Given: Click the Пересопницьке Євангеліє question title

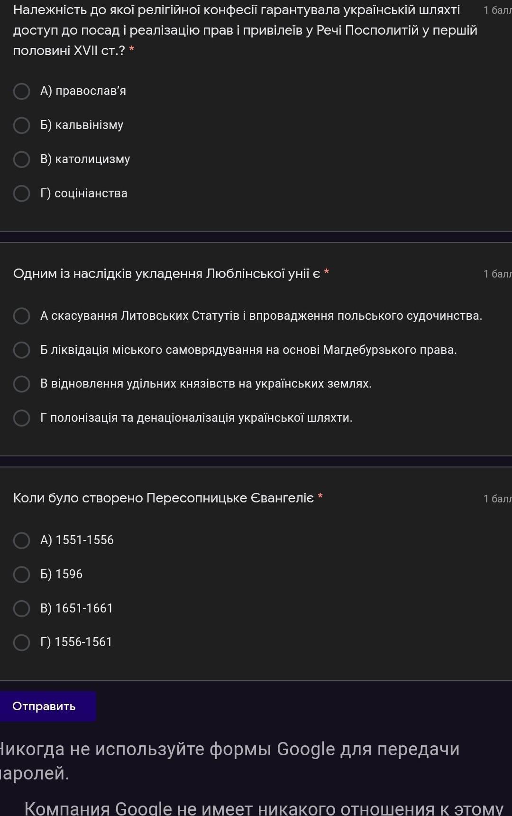Looking at the screenshot, I should coord(164,498).
